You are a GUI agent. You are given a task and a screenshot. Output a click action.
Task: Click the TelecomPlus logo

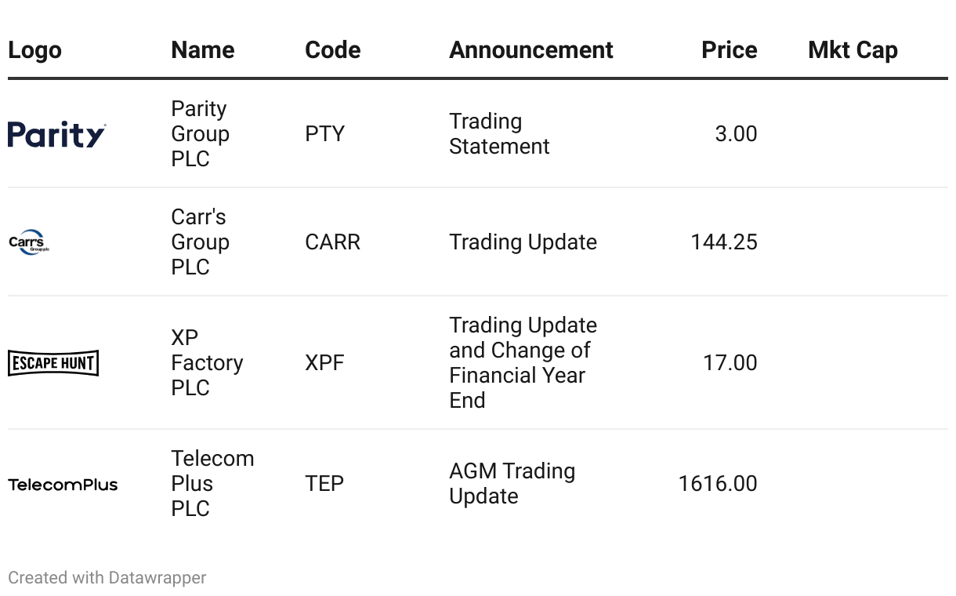coord(63,485)
